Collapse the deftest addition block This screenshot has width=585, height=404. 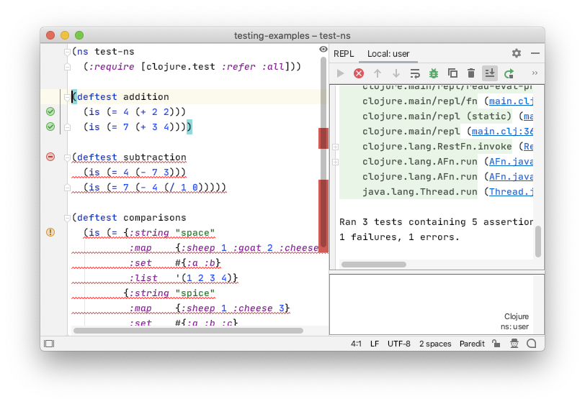[x=67, y=97]
